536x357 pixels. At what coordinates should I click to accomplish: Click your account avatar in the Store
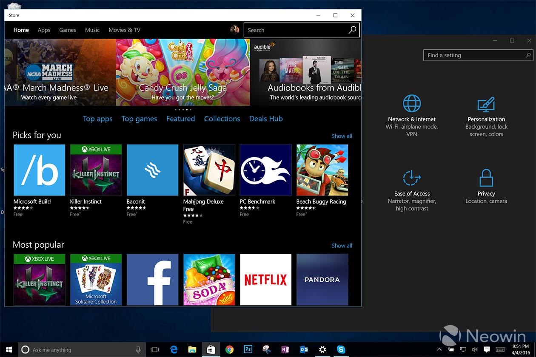(x=234, y=29)
